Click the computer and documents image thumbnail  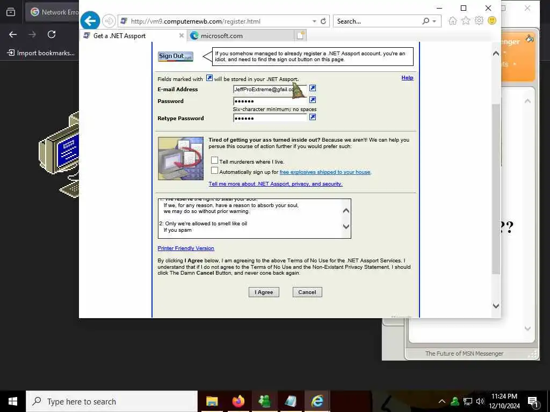coord(180,158)
